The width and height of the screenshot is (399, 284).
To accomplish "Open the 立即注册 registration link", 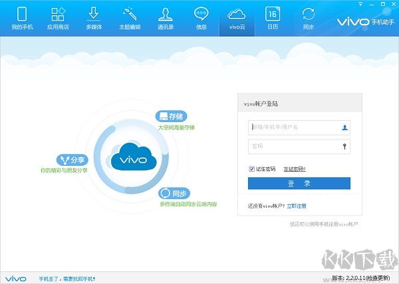I will (297, 206).
